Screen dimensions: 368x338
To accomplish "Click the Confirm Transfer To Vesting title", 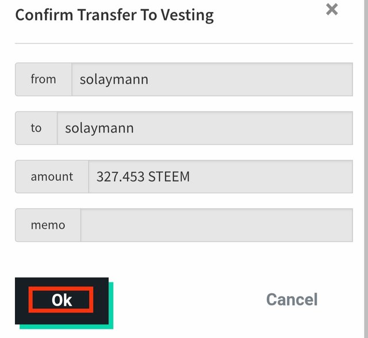I will (114, 16).
